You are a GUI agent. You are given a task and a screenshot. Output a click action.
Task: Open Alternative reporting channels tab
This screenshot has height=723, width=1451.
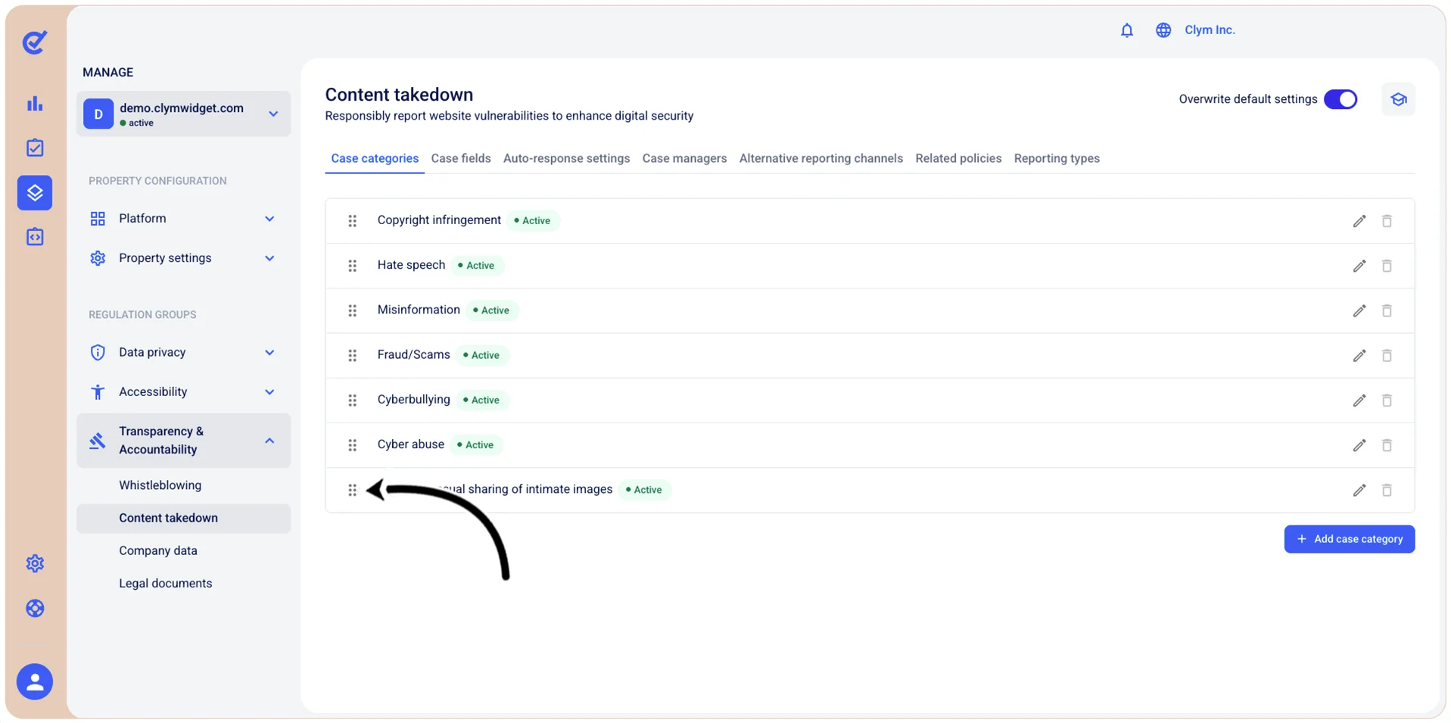[x=820, y=158]
